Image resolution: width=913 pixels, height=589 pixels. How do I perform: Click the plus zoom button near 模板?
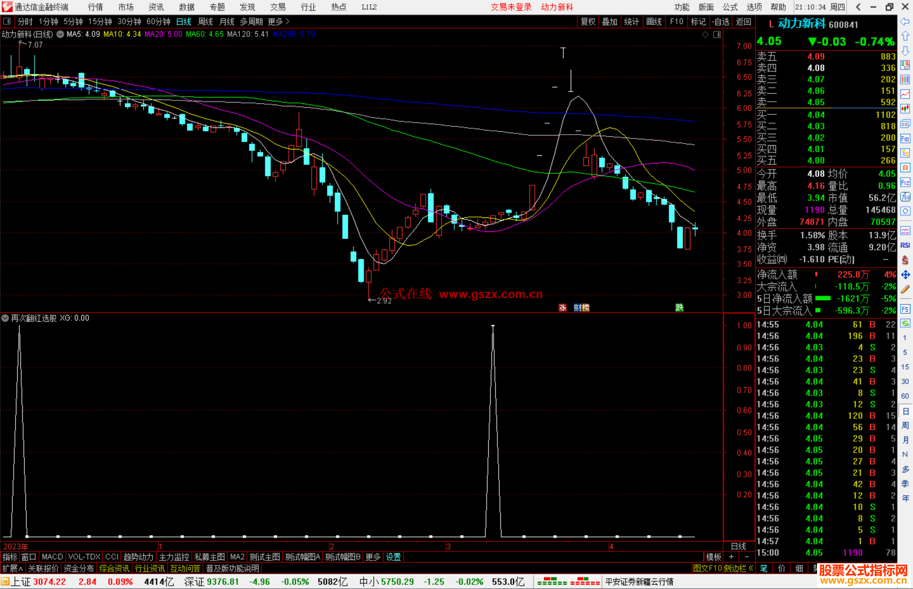731,557
